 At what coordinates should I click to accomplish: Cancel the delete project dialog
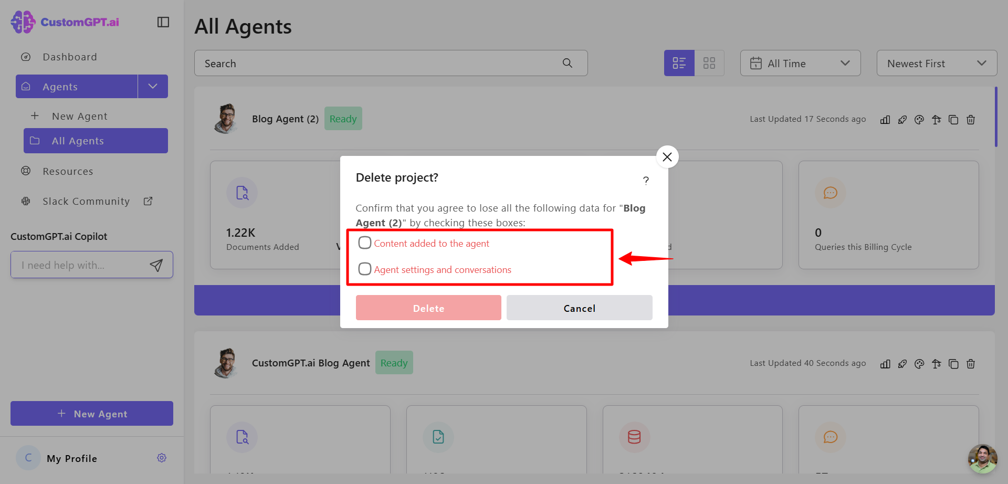[x=580, y=308]
